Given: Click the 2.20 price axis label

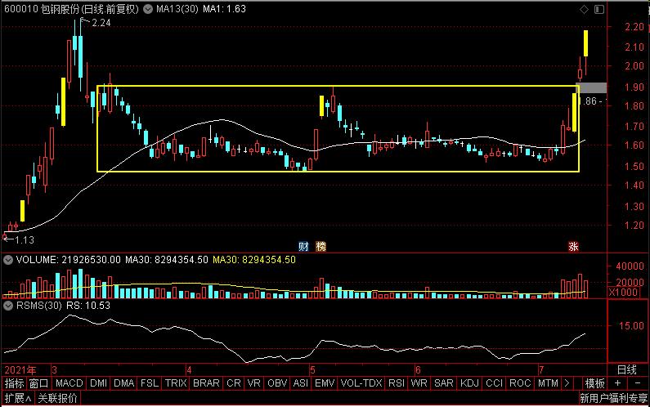Looking at the screenshot, I should click(x=634, y=27).
